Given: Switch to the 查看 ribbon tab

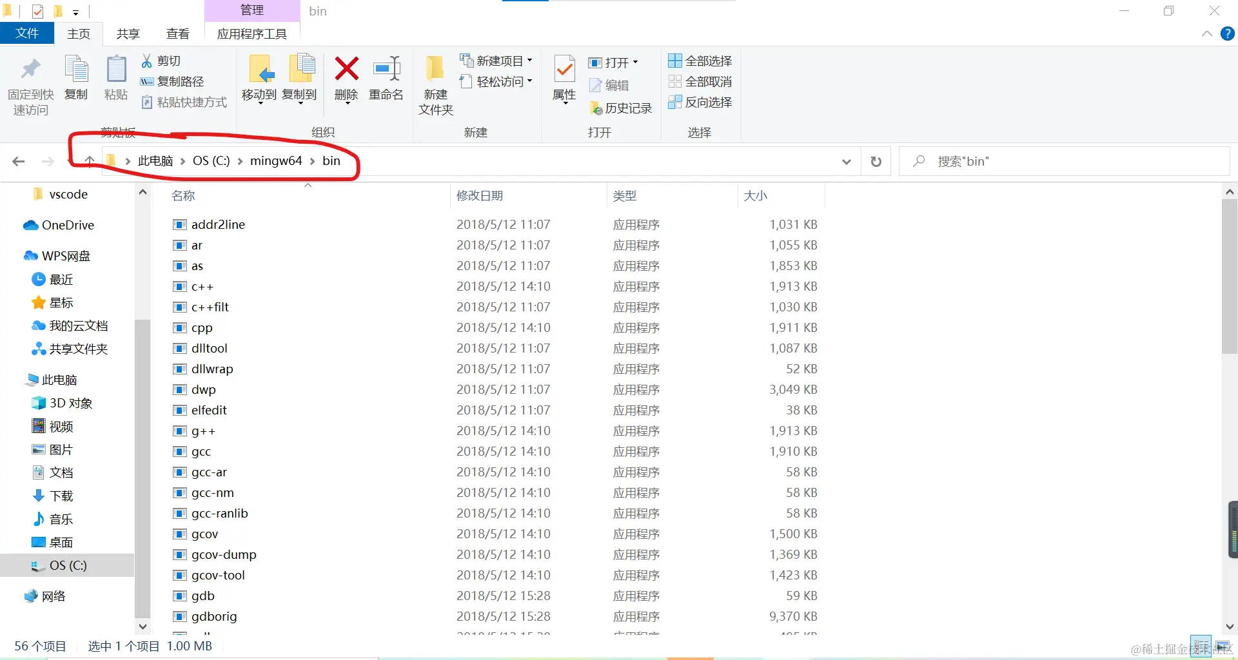Looking at the screenshot, I should pos(178,34).
